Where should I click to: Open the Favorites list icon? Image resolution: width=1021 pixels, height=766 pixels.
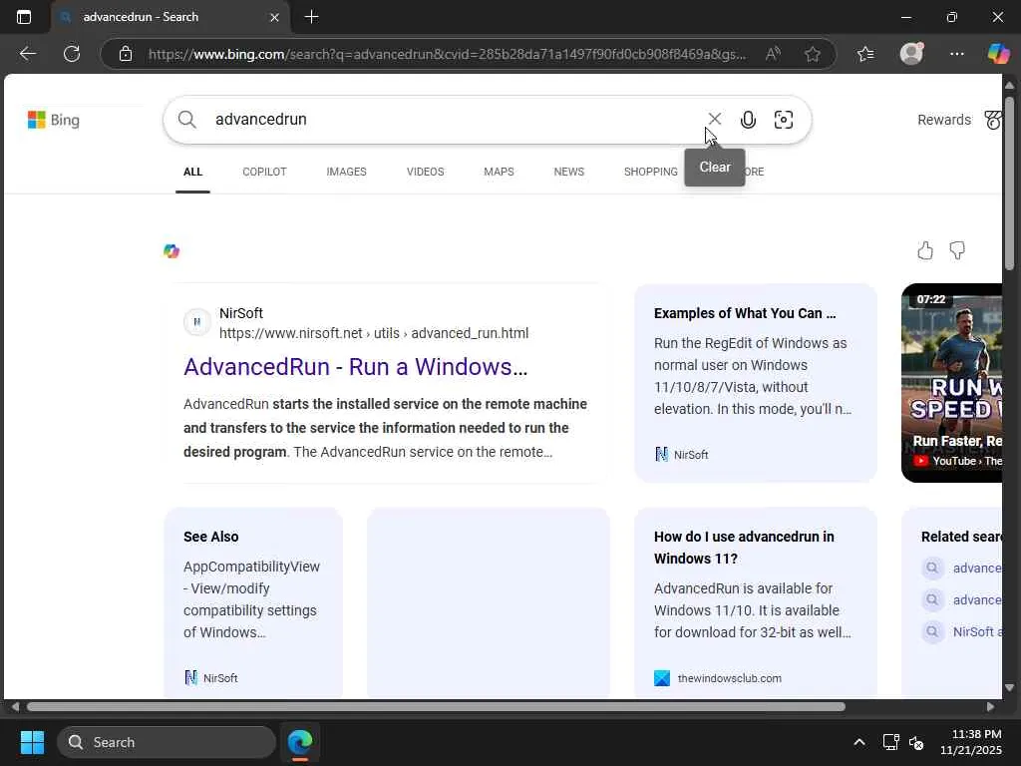coord(865,54)
